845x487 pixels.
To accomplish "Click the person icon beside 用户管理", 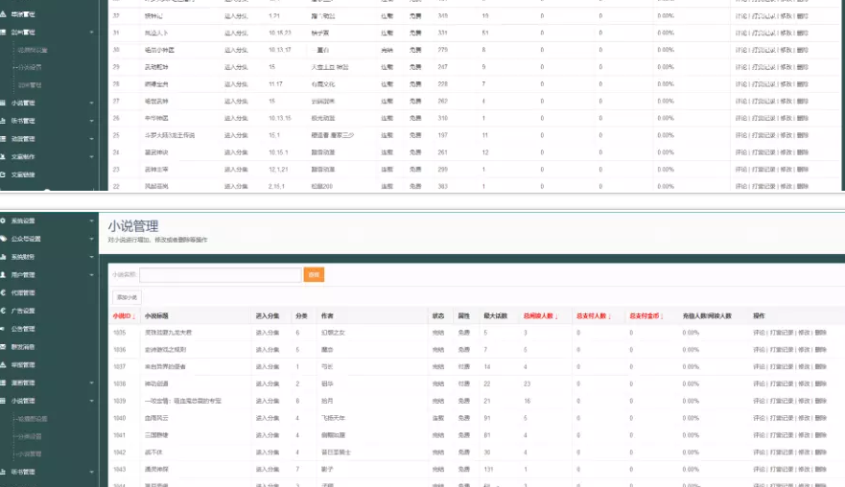I will coord(4,275).
